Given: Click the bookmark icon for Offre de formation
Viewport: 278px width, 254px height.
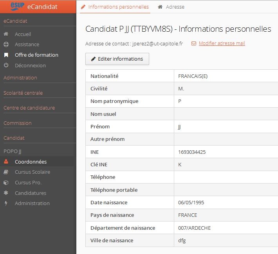Looking at the screenshot, I should click(x=6, y=55).
